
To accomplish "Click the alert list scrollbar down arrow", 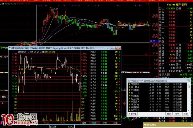I will click(188, 110).
